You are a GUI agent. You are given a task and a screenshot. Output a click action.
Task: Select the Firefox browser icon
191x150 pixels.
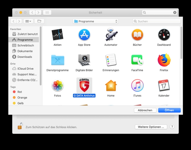point(164,60)
